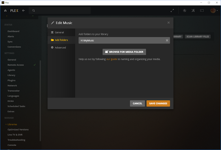This screenshot has height=150, width=221.
Task: Open the activity pulse icon
Action: pos(184,11)
